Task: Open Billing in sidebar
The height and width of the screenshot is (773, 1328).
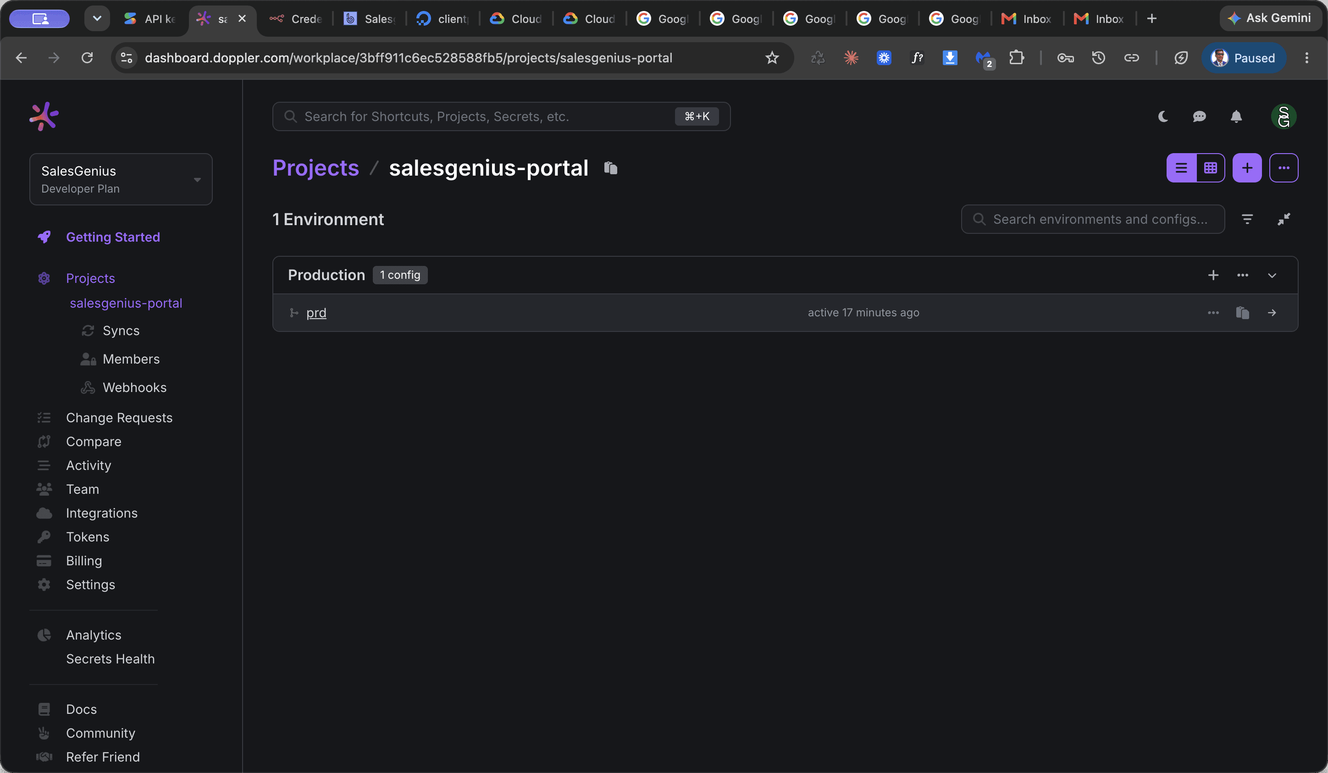Action: click(x=84, y=561)
